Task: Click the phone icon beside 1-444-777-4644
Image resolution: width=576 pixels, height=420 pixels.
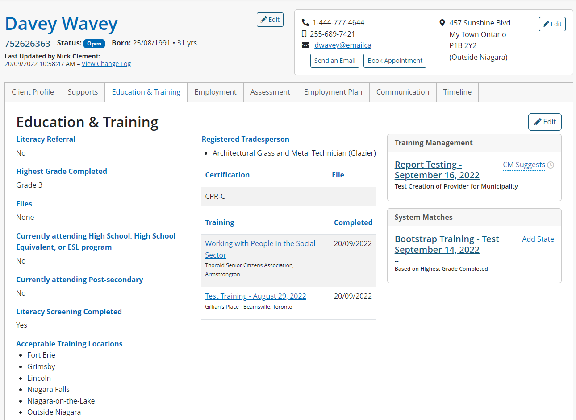Action: (305, 22)
